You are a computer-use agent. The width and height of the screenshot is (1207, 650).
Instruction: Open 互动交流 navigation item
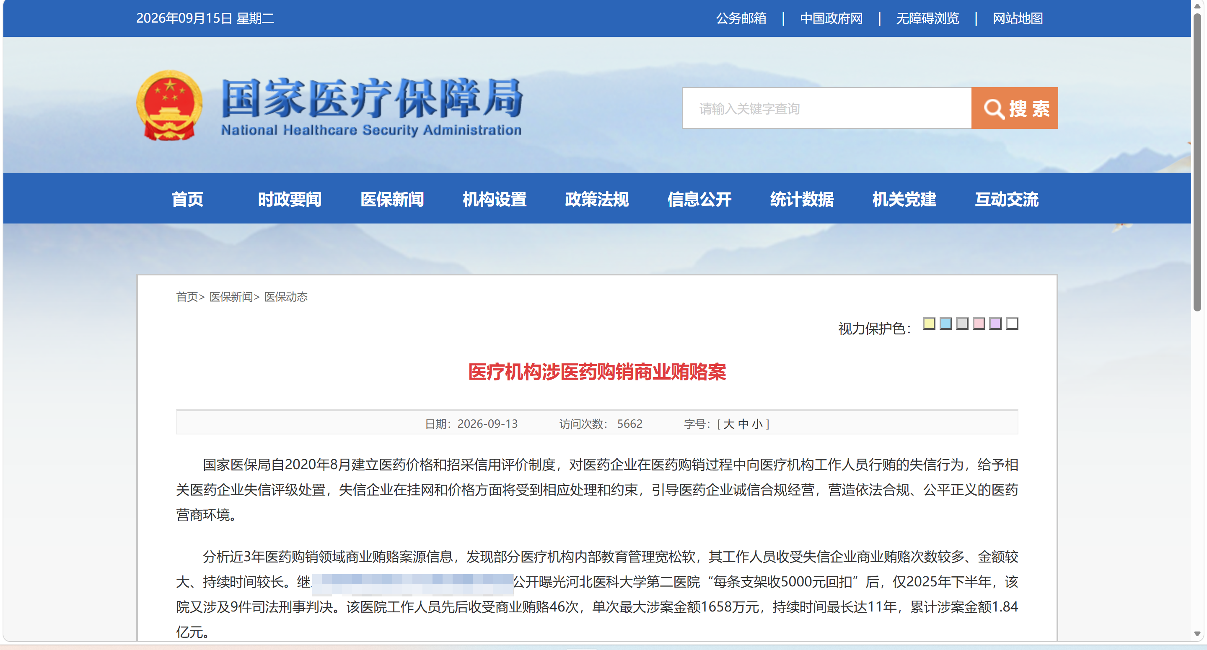pyautogui.click(x=1007, y=199)
